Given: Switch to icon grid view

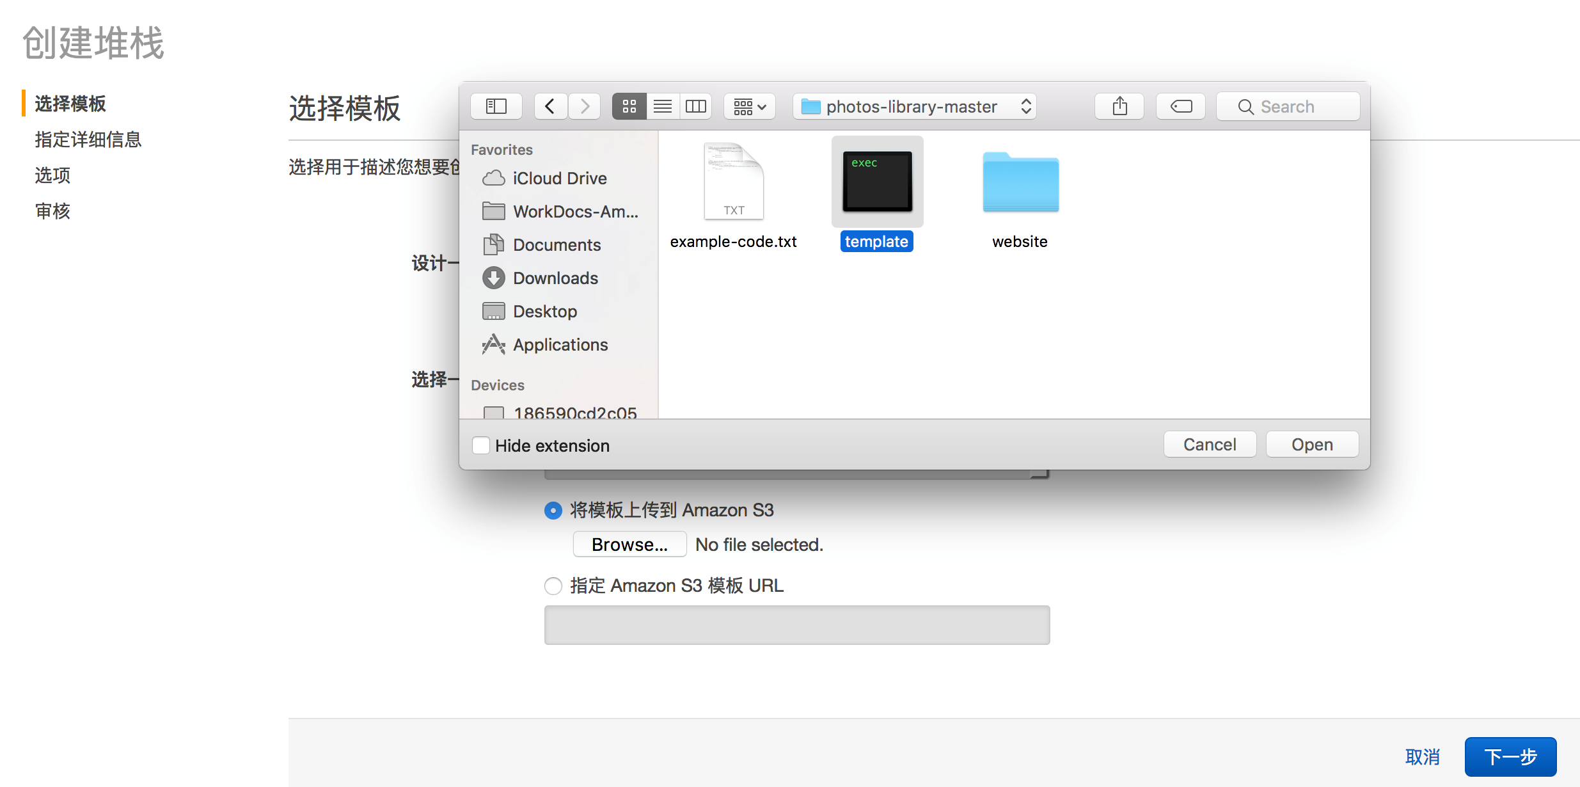Looking at the screenshot, I should coord(629,106).
